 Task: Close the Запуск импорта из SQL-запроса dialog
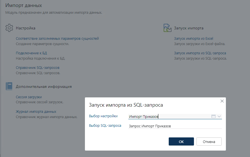coord(222,101)
